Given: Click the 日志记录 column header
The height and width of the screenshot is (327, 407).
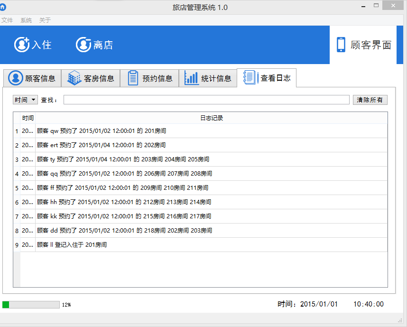Looking at the screenshot, I should pyautogui.click(x=211, y=118).
